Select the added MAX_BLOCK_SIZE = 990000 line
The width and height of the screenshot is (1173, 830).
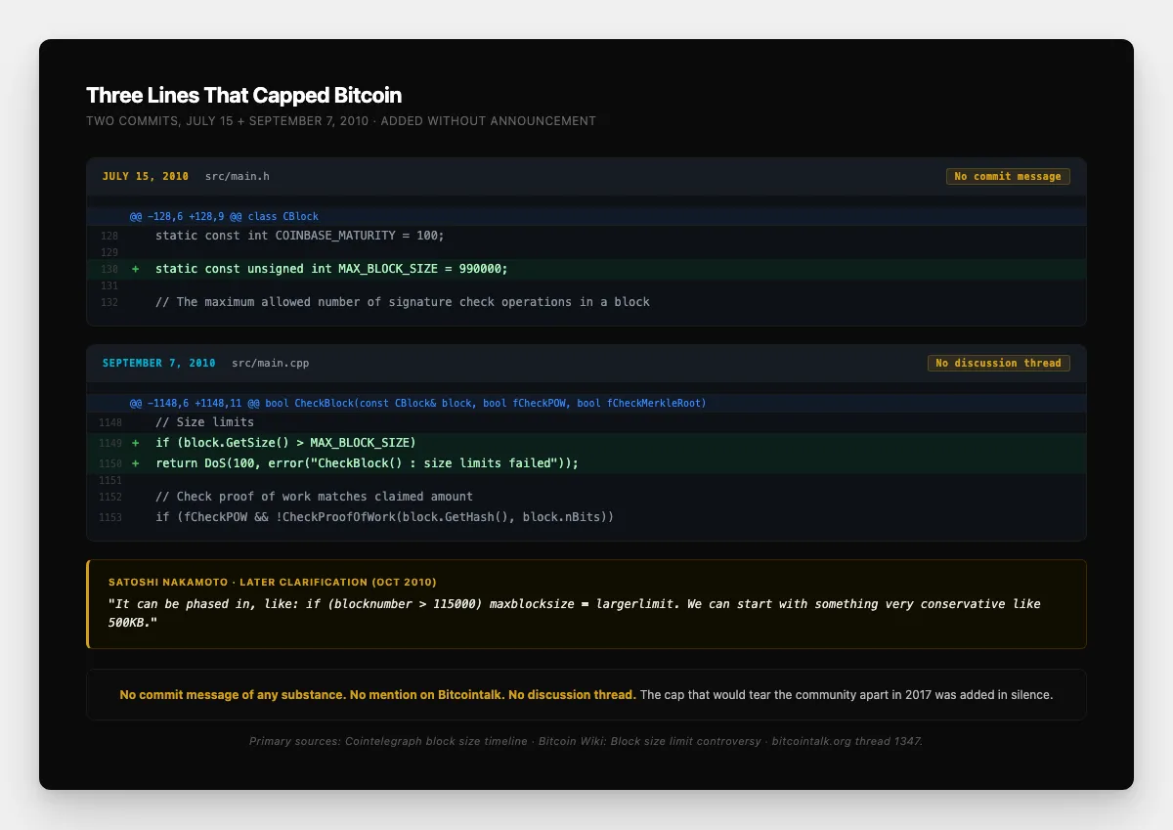(586, 269)
